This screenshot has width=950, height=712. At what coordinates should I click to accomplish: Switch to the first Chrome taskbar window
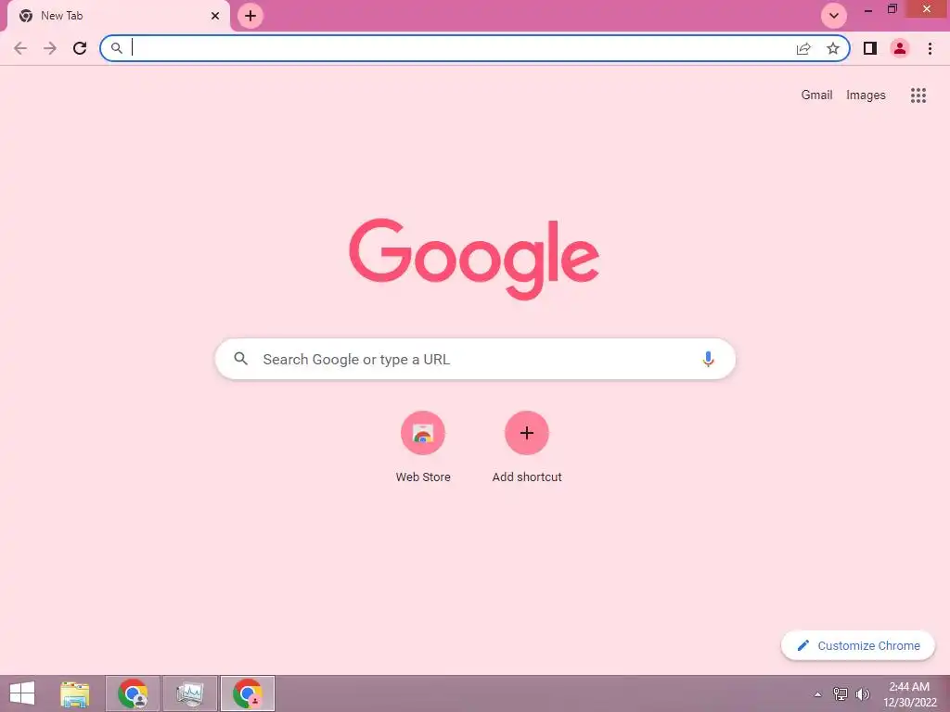(133, 693)
